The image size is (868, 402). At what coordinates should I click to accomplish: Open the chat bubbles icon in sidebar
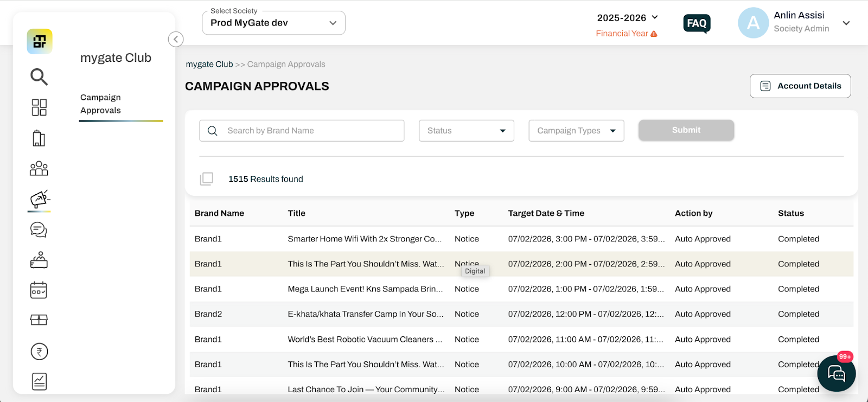point(39,230)
